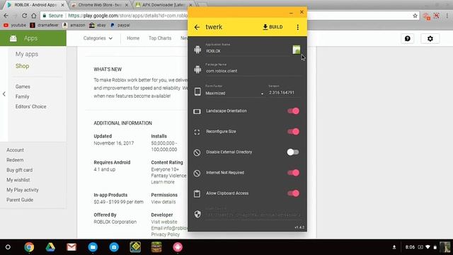Click the Landscape Orientation rectangle icon

tap(197, 111)
